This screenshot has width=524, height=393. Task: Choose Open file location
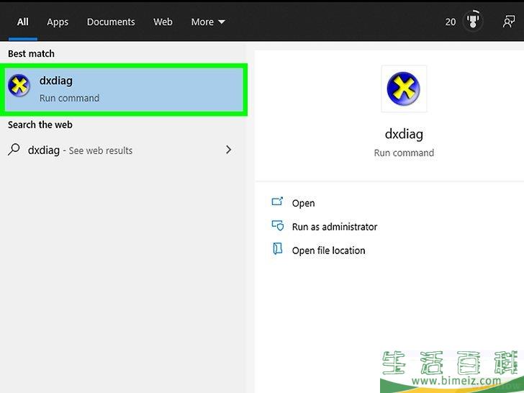(328, 250)
